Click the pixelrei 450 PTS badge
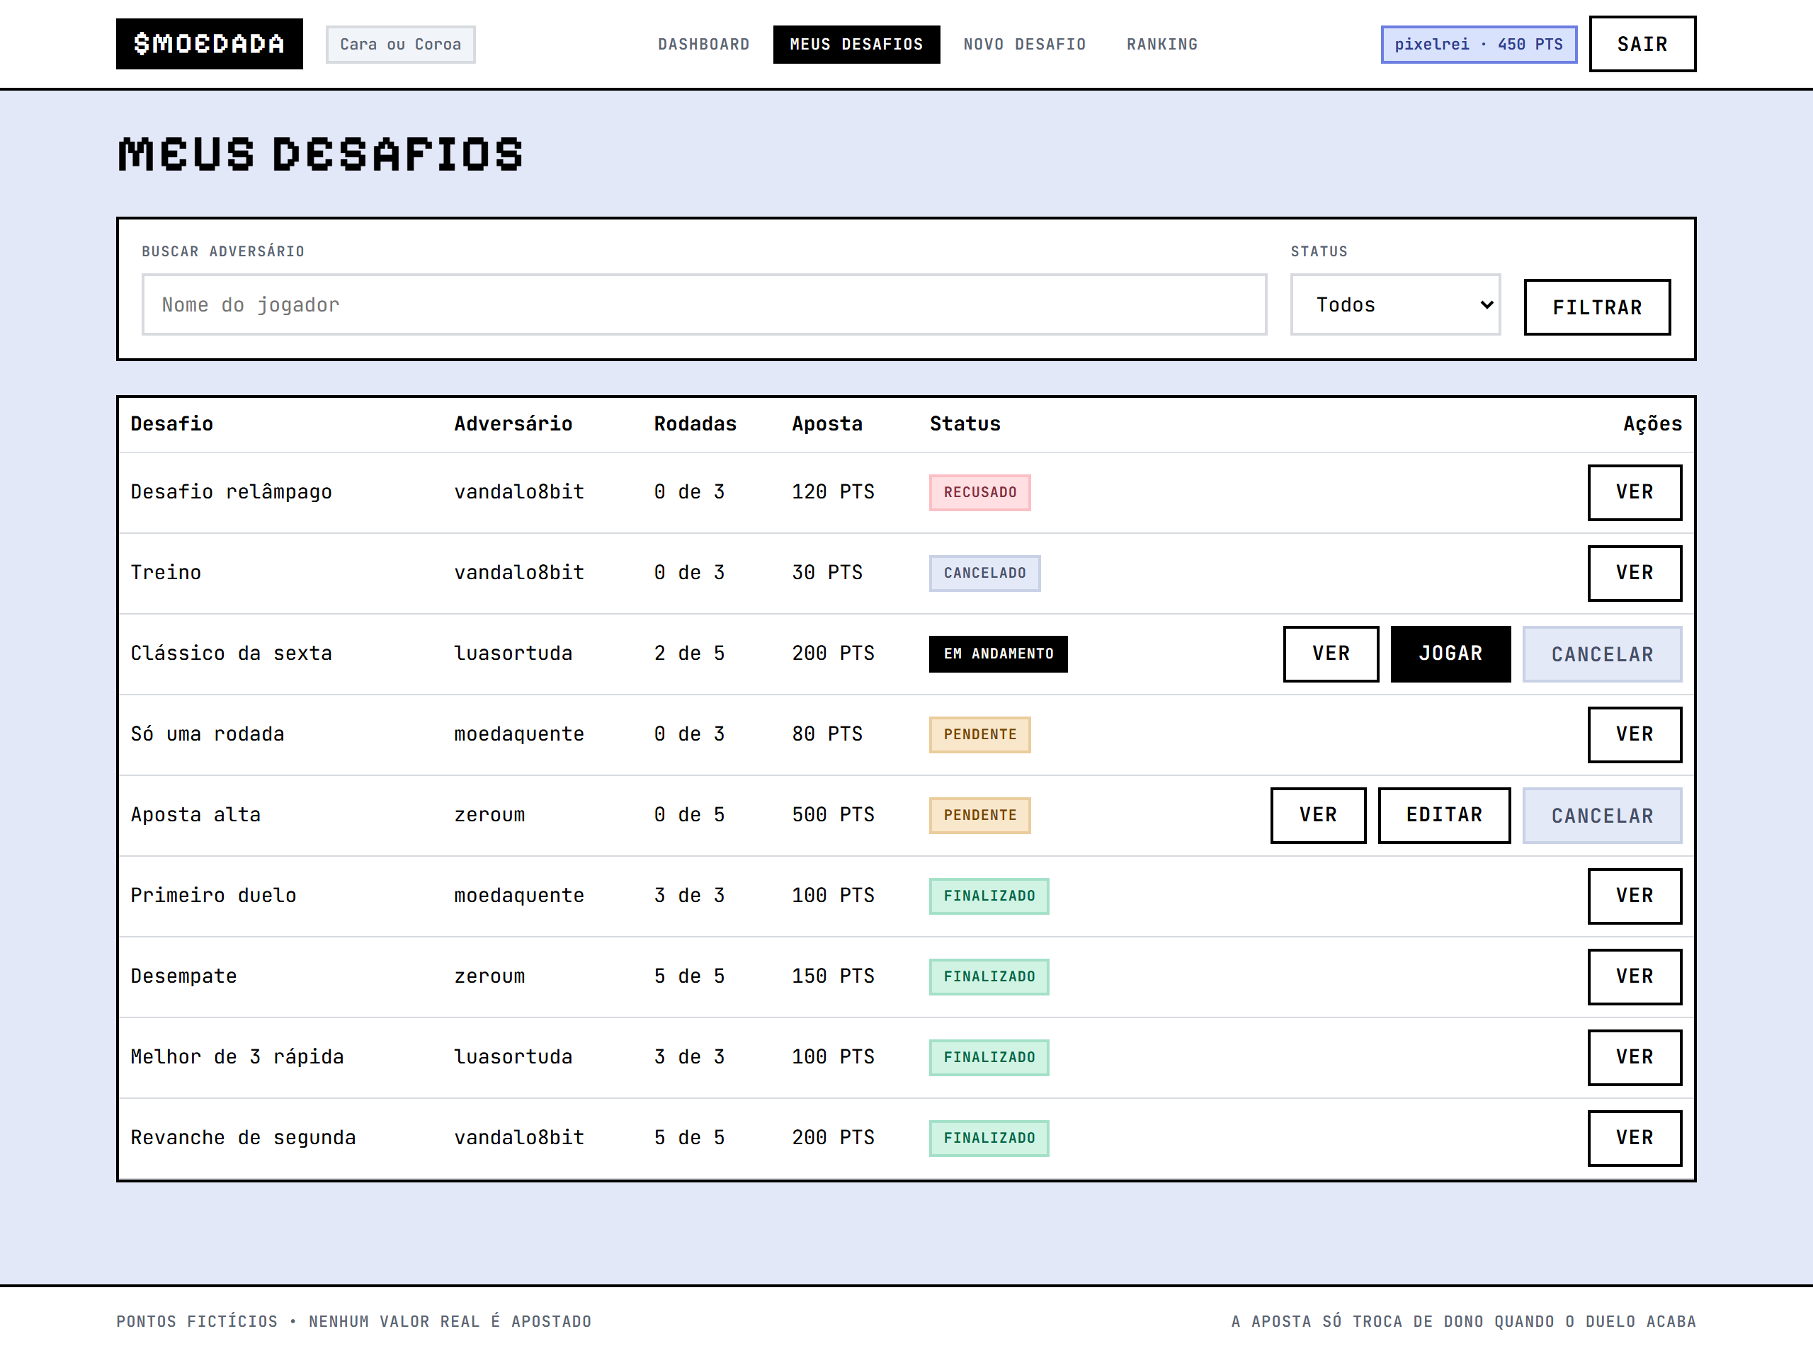The height and width of the screenshot is (1358, 1813). [1479, 45]
